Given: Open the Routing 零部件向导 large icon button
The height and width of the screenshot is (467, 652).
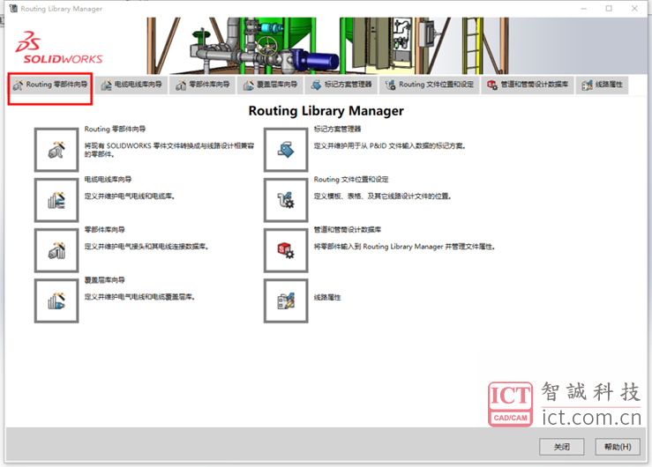Looking at the screenshot, I should 56,150.
